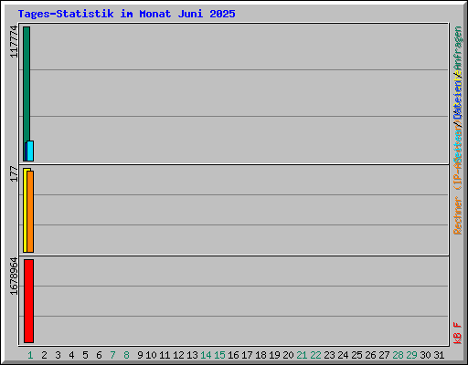The width and height of the screenshot is (468, 365).
Task: Click day 19 on the x-axis
Action: (x=274, y=355)
